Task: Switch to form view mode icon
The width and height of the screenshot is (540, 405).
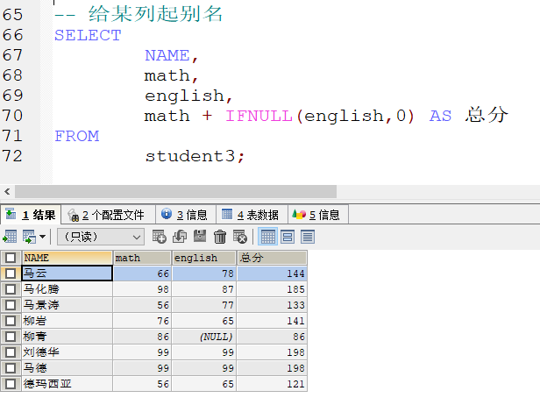Action: pyautogui.click(x=288, y=237)
